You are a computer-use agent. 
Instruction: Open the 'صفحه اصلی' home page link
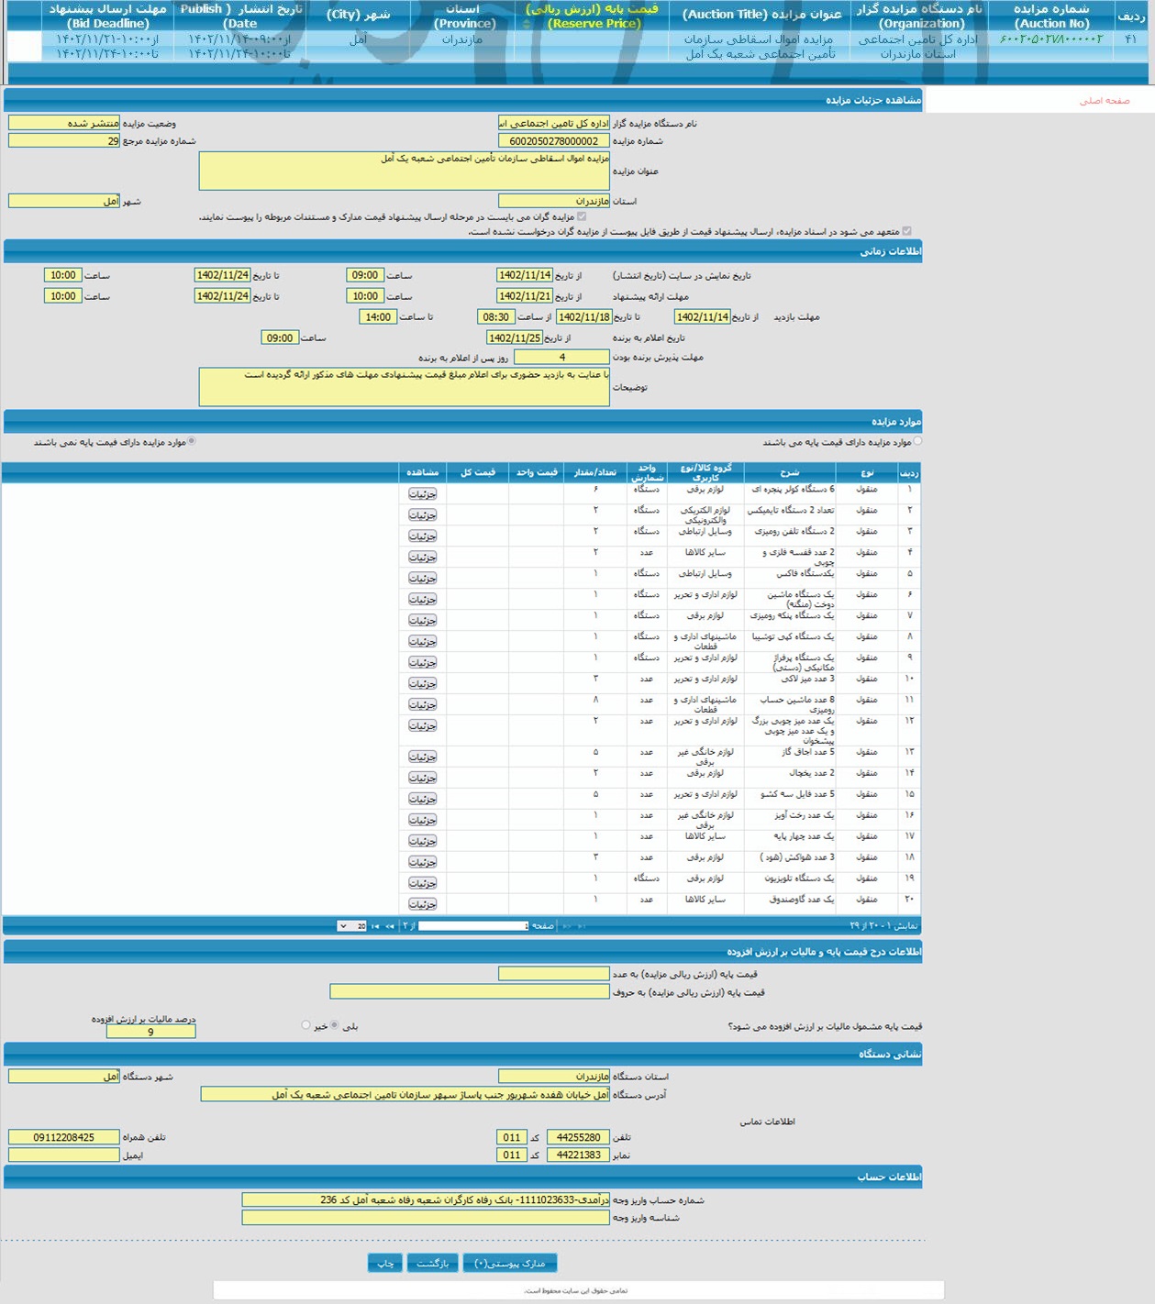point(1104,101)
